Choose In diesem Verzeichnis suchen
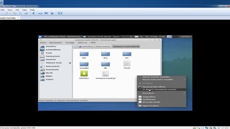Viewport: 230px width, 129px height. [x=162, y=90]
